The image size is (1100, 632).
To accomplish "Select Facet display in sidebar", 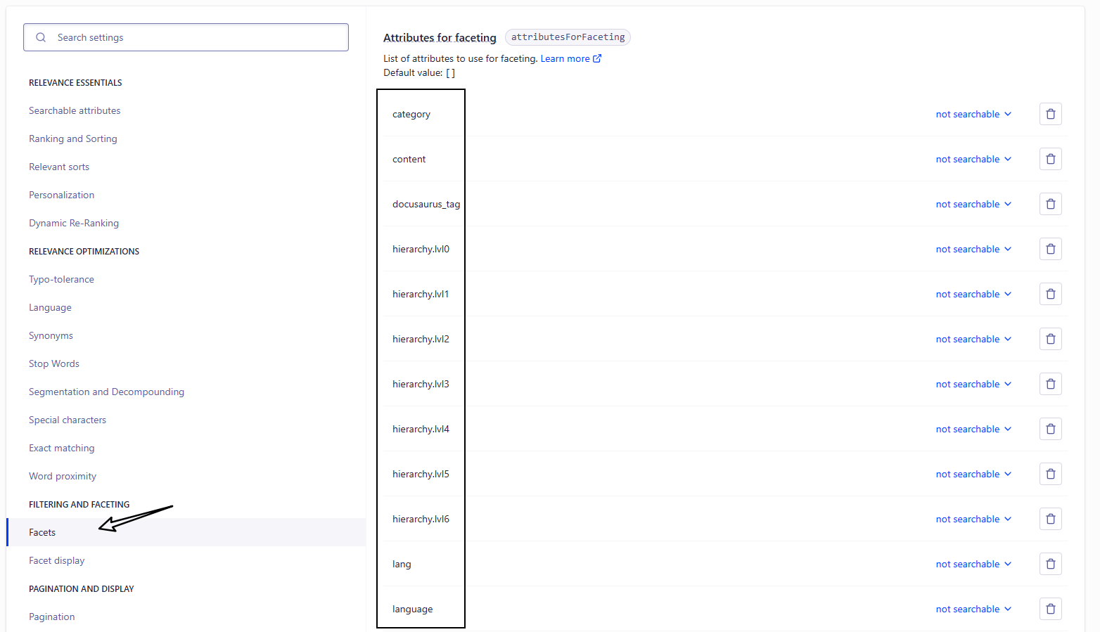I will point(56,560).
